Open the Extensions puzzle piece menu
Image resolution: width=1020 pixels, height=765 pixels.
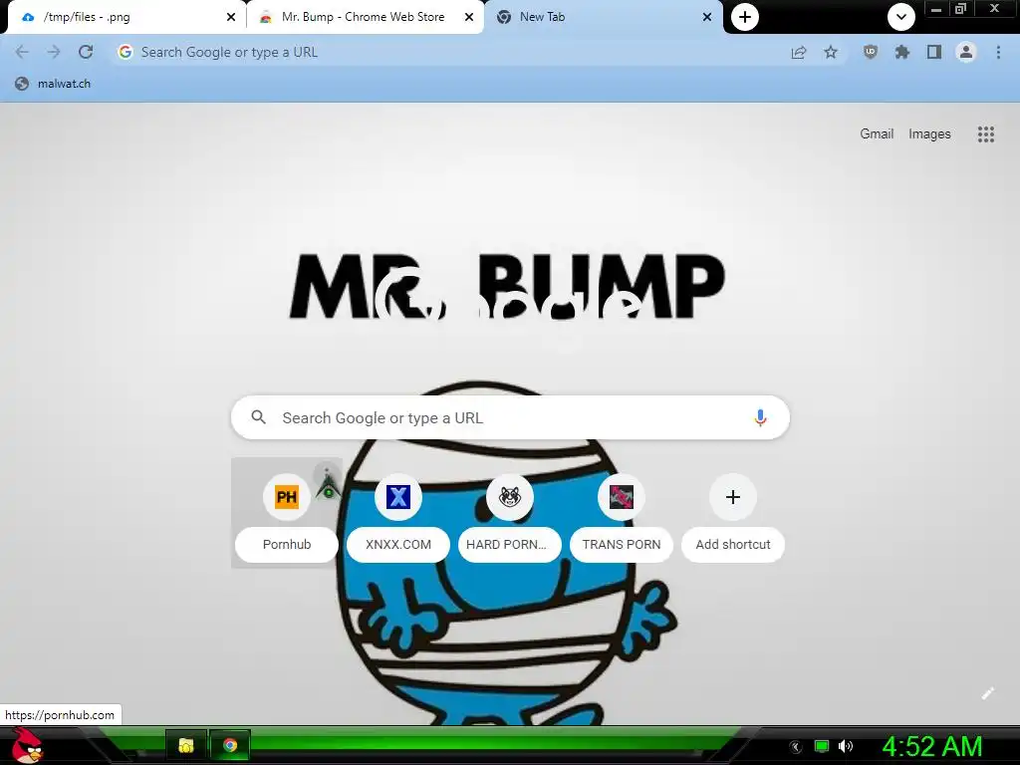[902, 52]
